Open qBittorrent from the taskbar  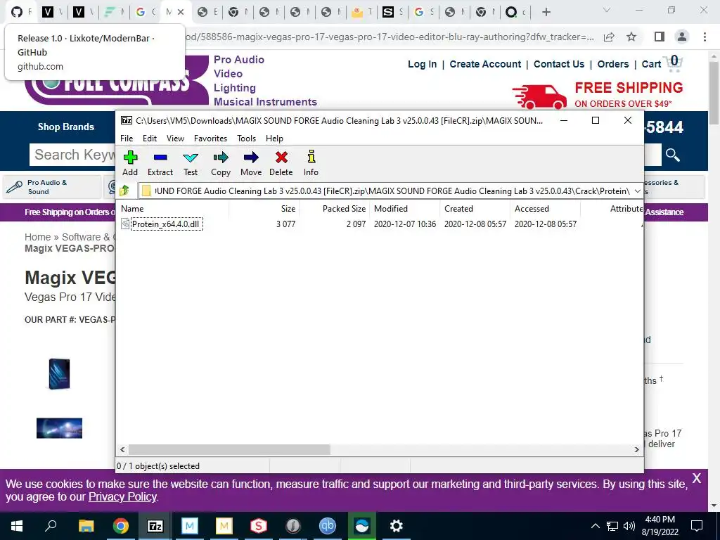(x=328, y=526)
